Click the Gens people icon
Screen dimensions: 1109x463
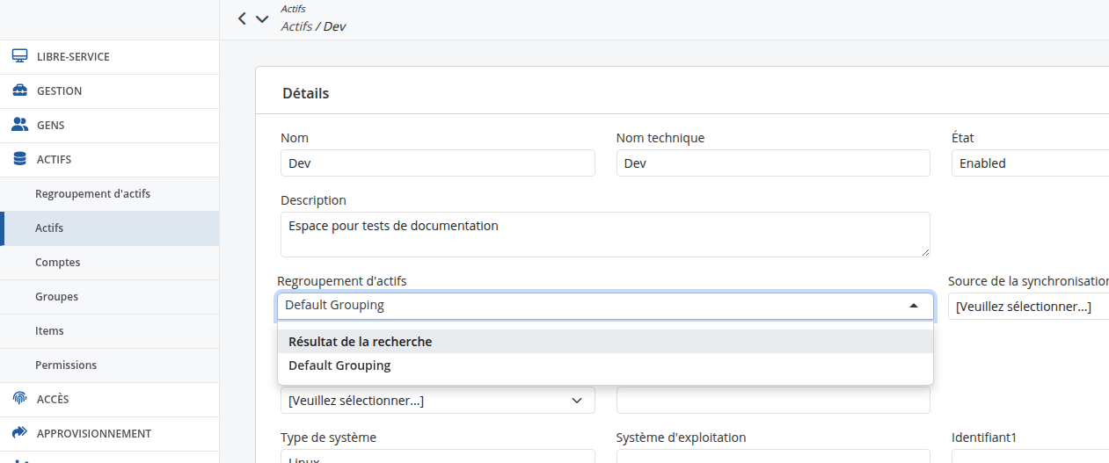point(19,125)
